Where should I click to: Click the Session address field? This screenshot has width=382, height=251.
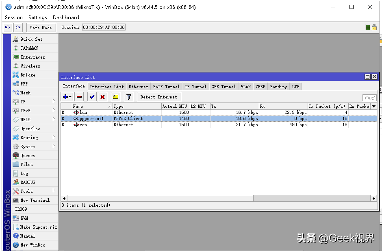104,27
